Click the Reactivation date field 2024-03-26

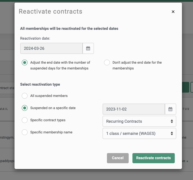point(52,48)
